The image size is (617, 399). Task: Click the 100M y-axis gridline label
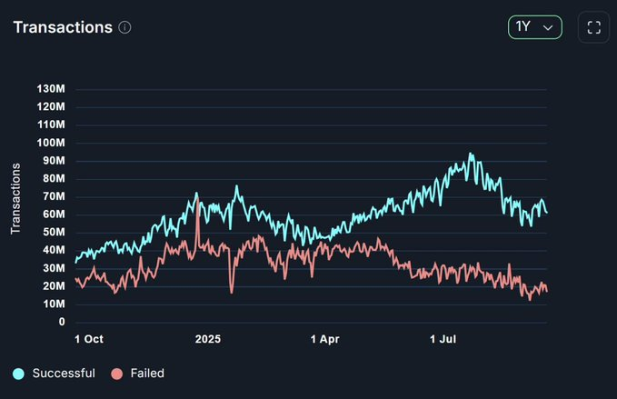[51, 143]
